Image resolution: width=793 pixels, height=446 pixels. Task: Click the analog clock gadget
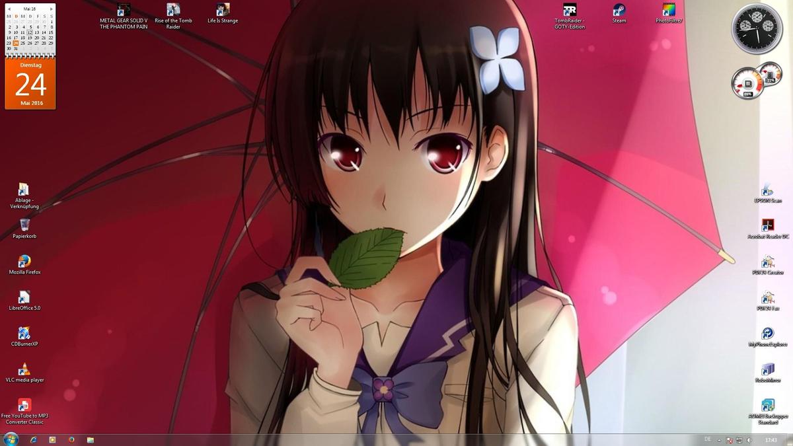pyautogui.click(x=757, y=28)
